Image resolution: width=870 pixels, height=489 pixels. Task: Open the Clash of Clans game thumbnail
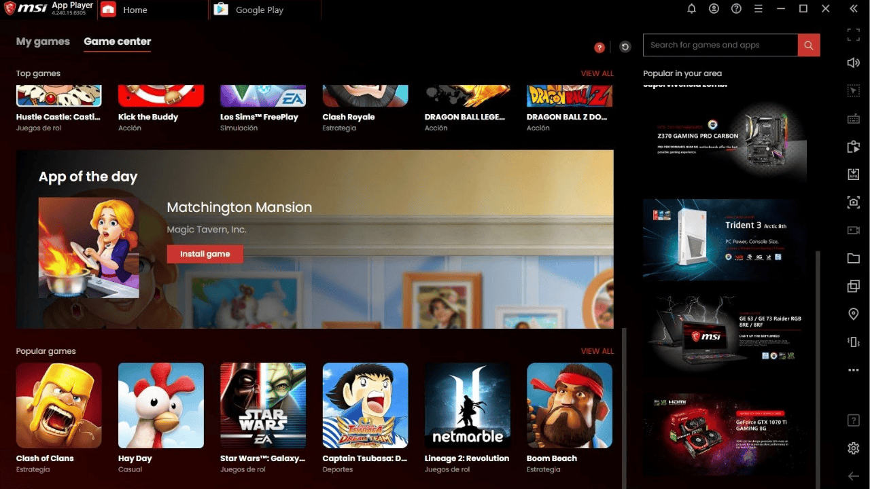(x=59, y=405)
